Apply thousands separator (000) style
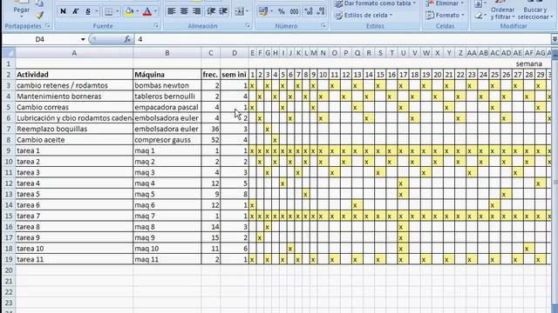558x313 pixels. (295, 11)
